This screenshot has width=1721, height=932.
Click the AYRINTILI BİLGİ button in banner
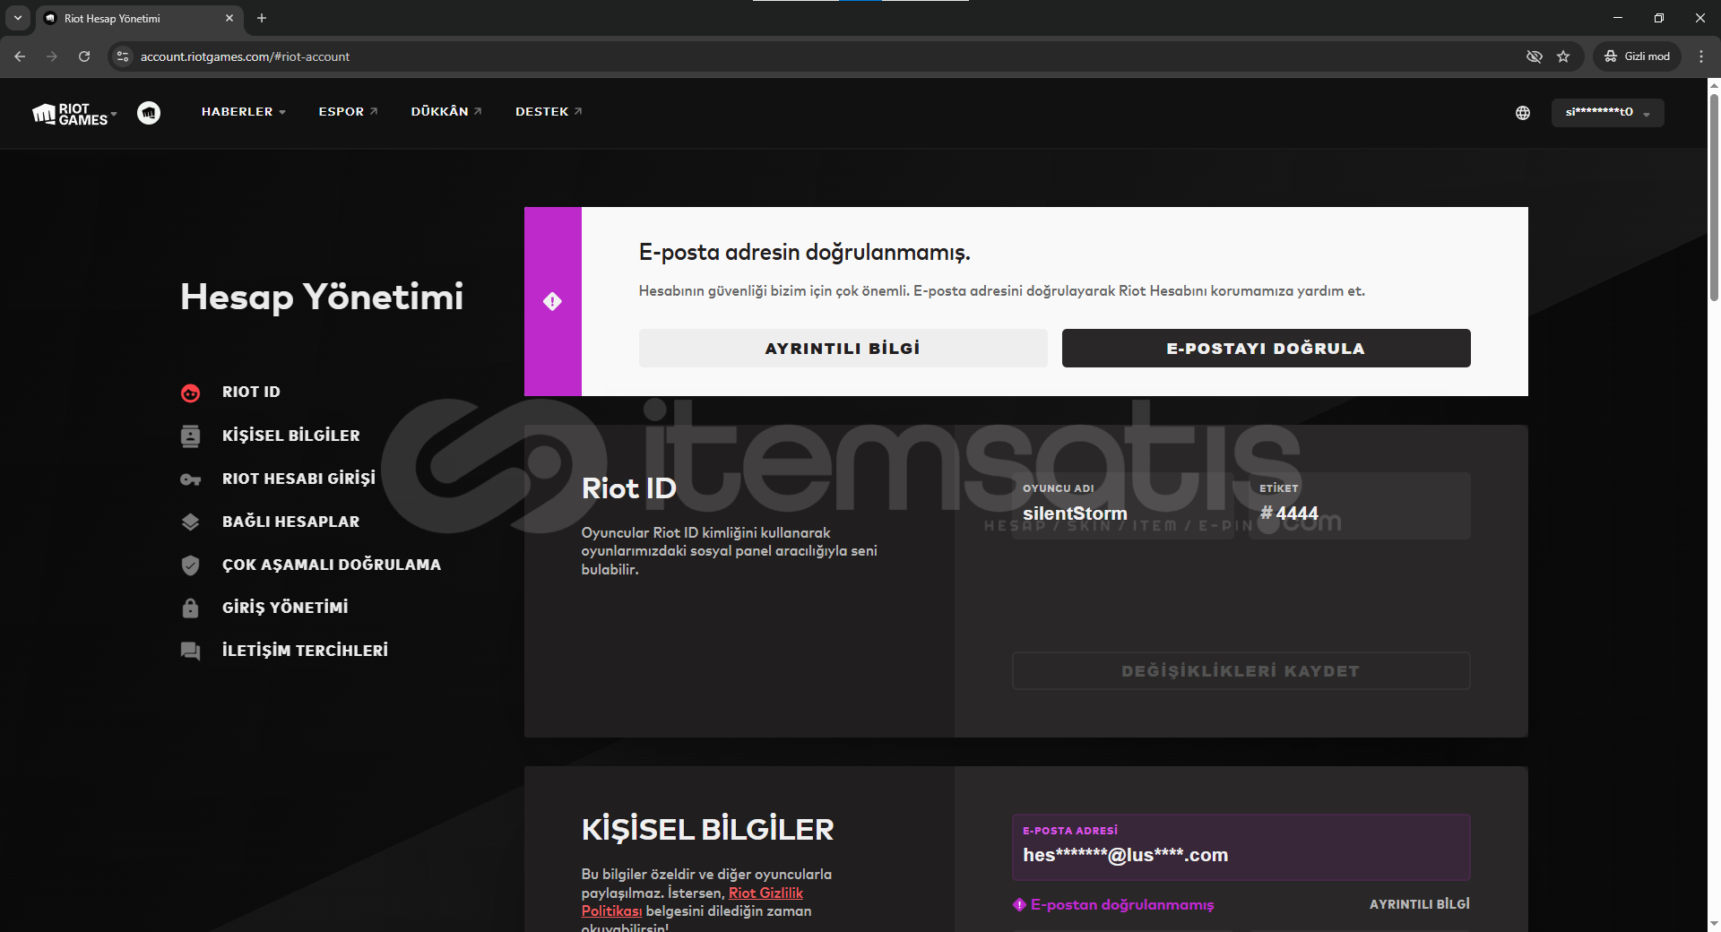pos(843,349)
